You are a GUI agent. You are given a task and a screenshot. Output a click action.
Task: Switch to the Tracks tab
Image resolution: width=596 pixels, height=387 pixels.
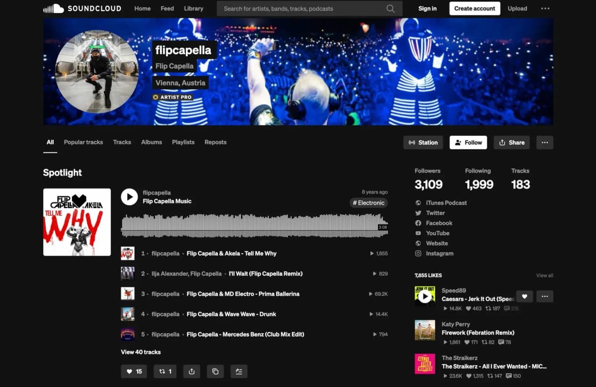tap(122, 142)
